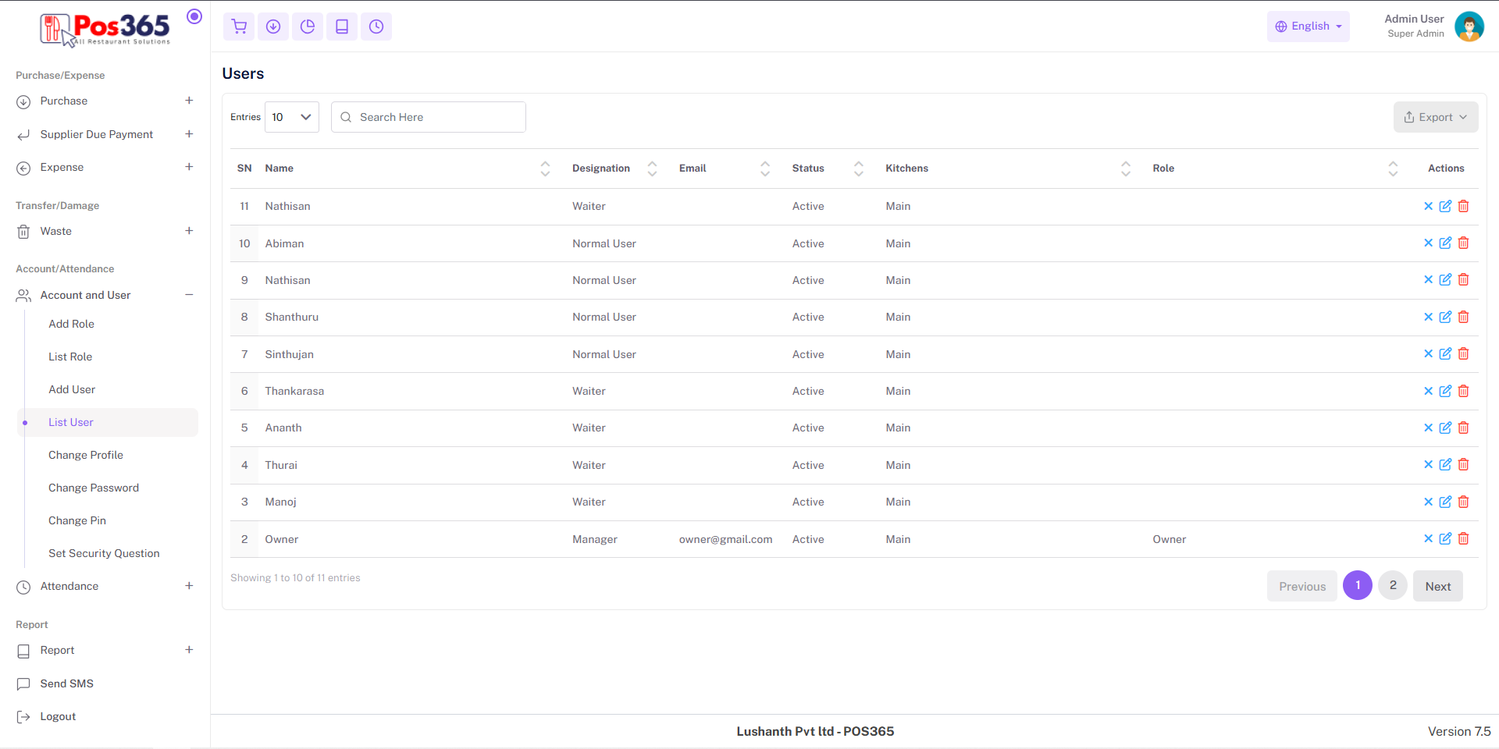Viewport: 1499px width, 749px height.
Task: Open the Entries count dropdown
Action: (292, 117)
